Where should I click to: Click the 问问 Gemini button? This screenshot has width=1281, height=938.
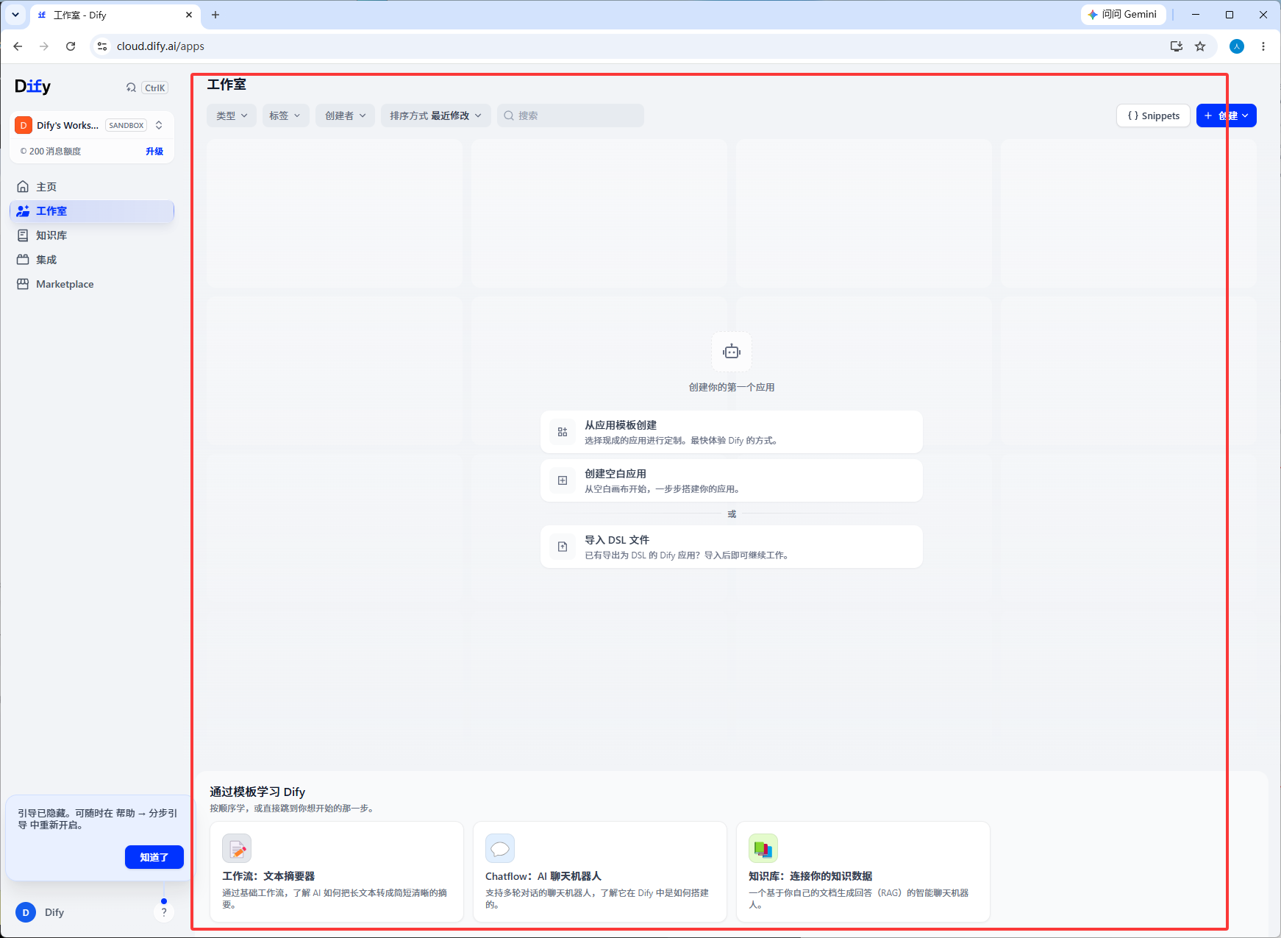tap(1123, 15)
